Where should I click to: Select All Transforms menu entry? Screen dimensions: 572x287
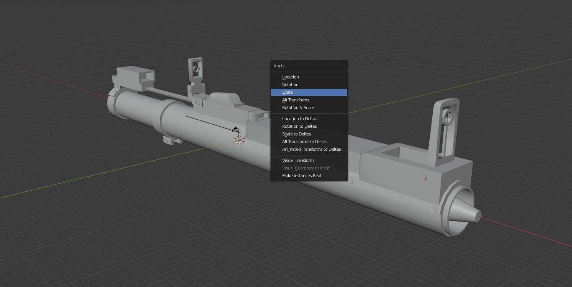coord(295,100)
